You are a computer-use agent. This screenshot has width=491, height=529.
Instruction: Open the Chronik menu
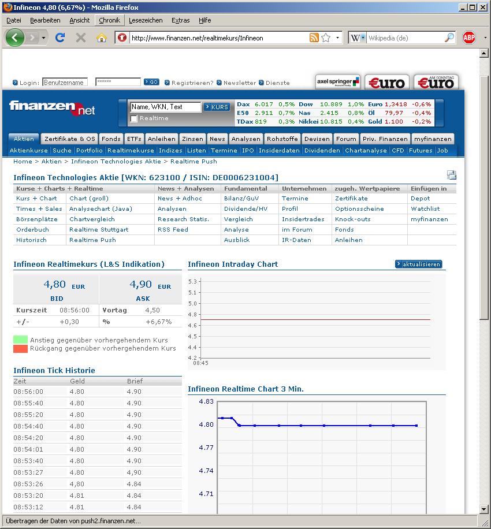click(x=109, y=20)
